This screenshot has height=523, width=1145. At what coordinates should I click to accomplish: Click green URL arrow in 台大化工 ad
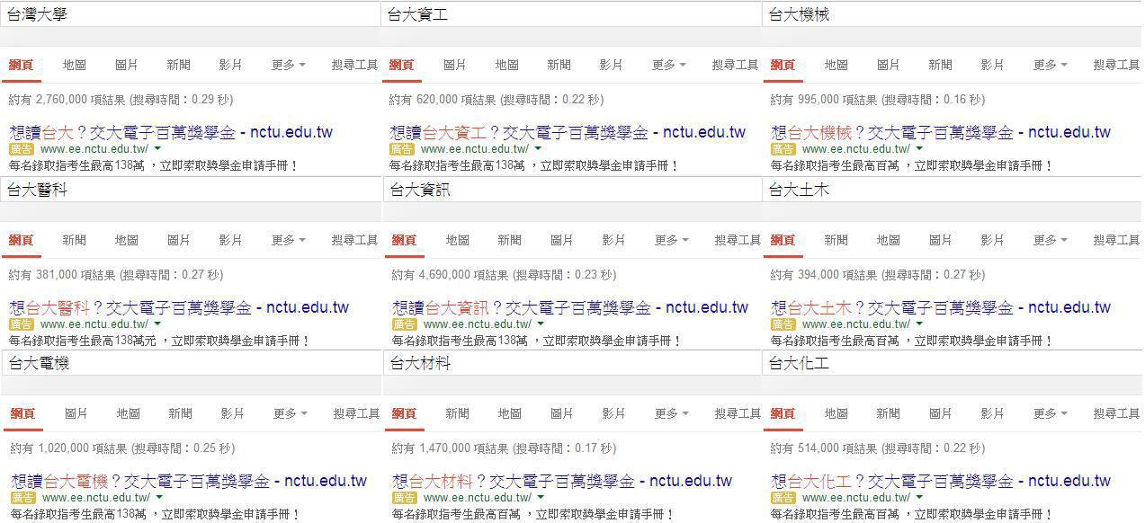pos(919,497)
